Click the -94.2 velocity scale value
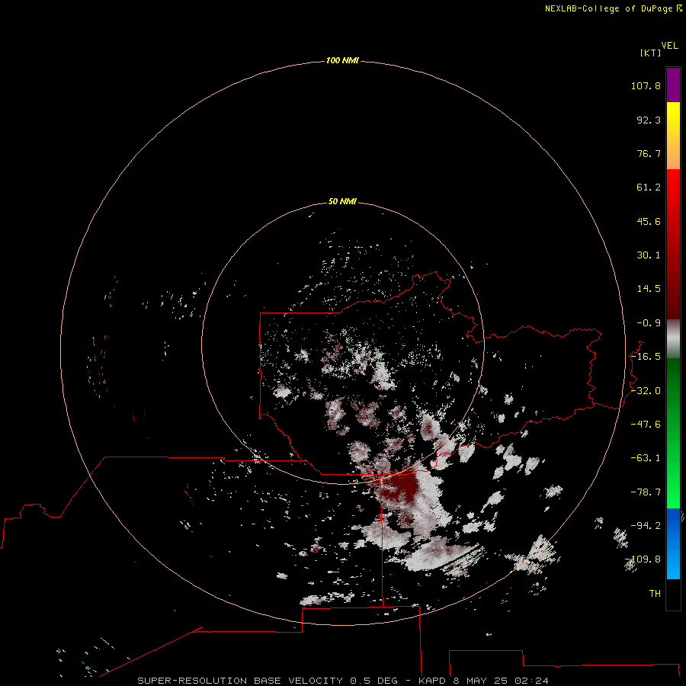The image size is (686, 686). click(x=646, y=526)
